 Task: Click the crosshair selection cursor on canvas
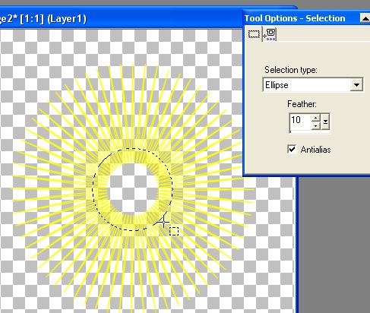click(x=163, y=222)
